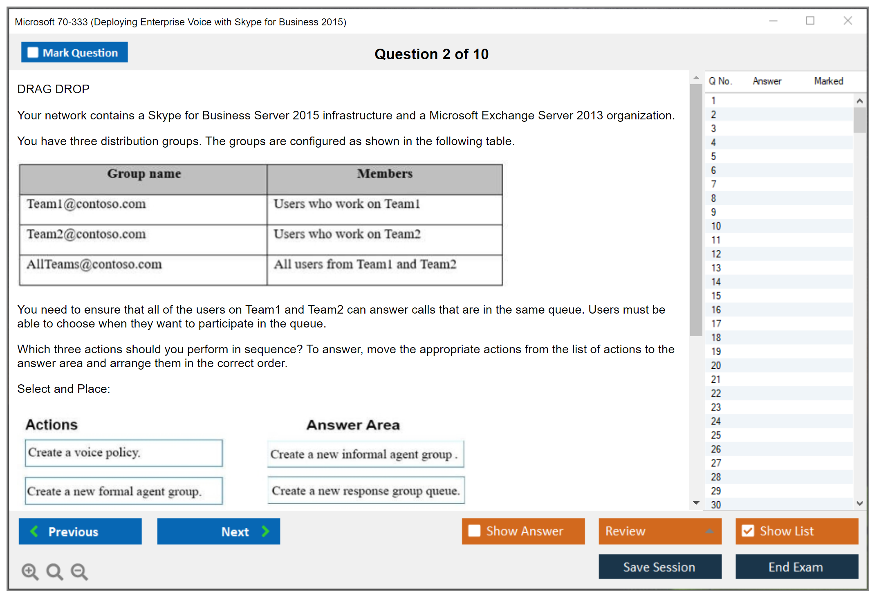Expand the Review dropdown arrow
Viewport: 879px width, 601px height.
(x=709, y=531)
